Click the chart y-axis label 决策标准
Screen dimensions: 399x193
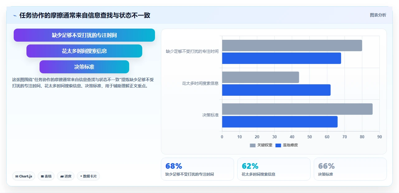click(x=210, y=115)
